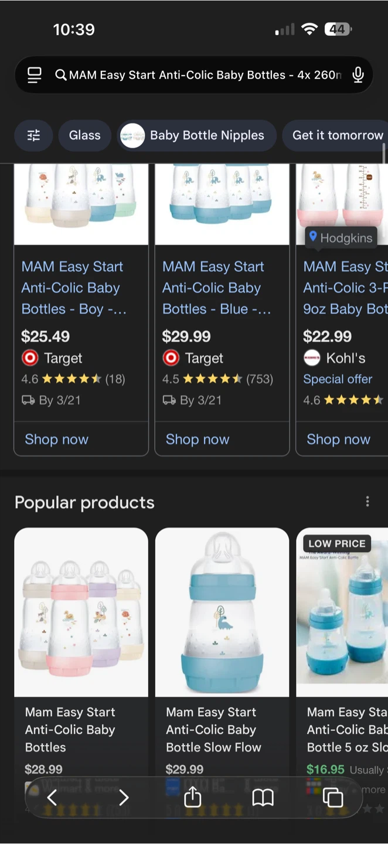Select the pink multi-pack bottles product image

[81, 612]
